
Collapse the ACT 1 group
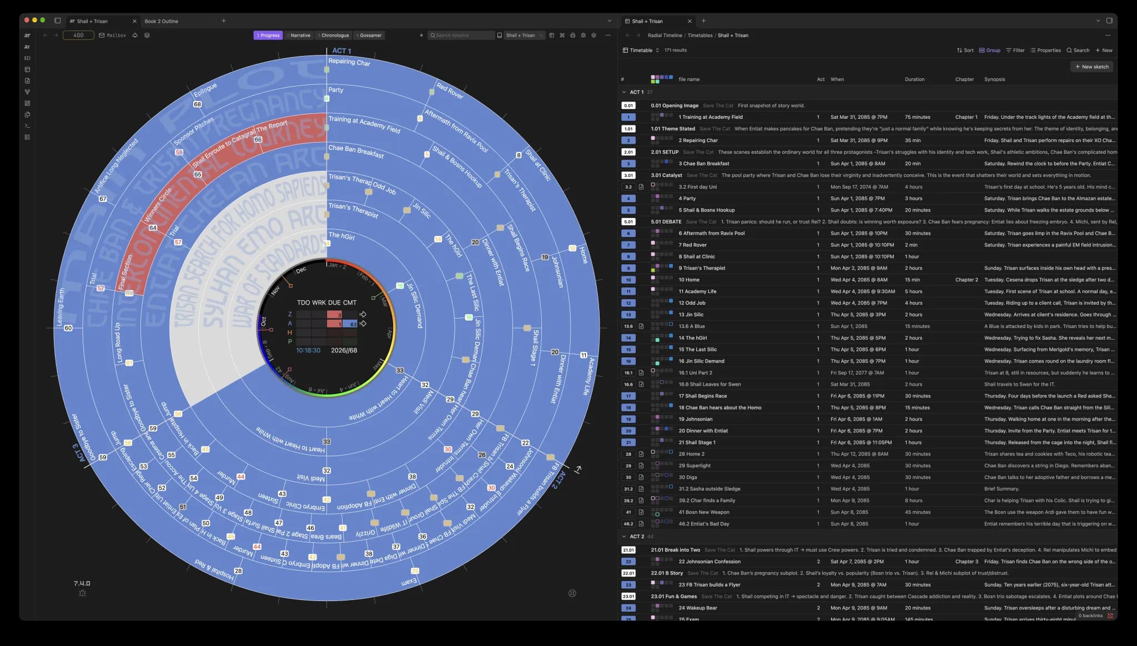tap(624, 92)
